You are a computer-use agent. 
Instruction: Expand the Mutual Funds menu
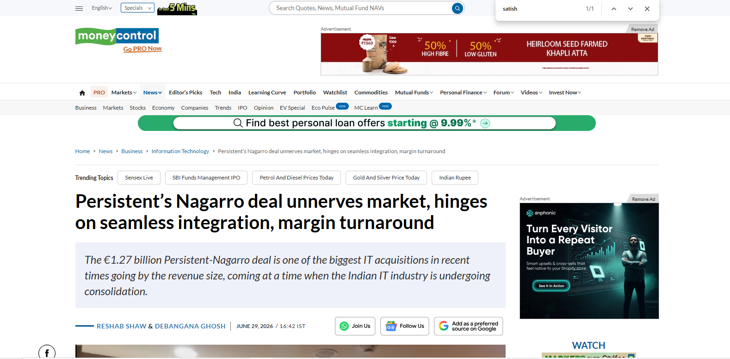[414, 93]
